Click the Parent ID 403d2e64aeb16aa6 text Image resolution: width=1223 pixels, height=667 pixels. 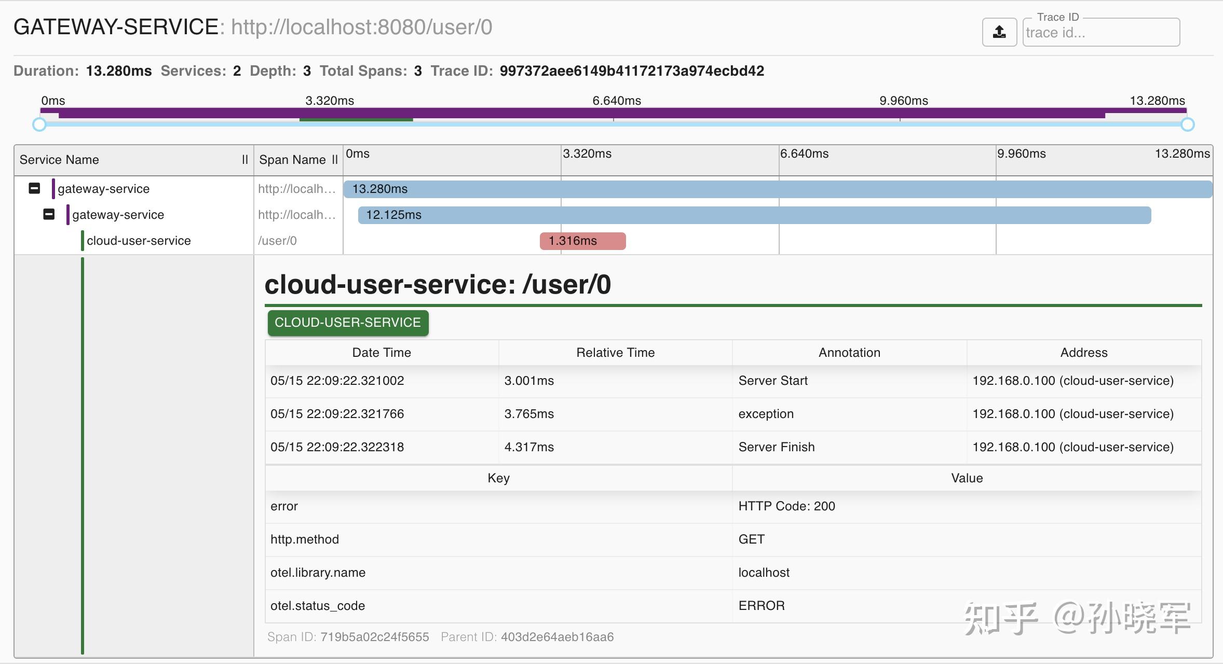click(527, 637)
